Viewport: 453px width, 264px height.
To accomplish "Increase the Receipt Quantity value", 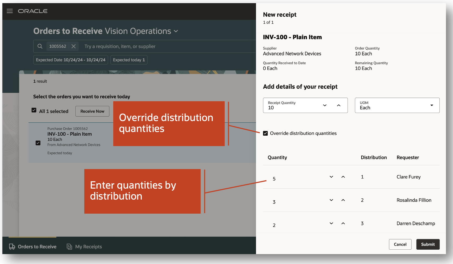I will (339, 105).
